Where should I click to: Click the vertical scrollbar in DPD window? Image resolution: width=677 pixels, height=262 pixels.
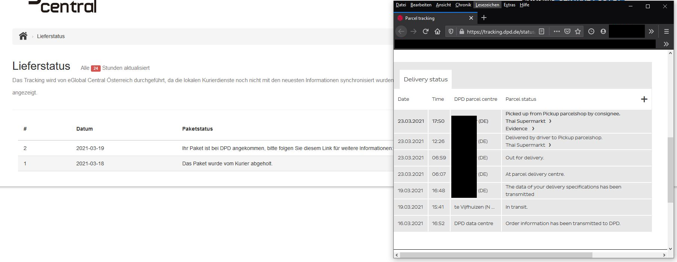pyautogui.click(x=670, y=170)
